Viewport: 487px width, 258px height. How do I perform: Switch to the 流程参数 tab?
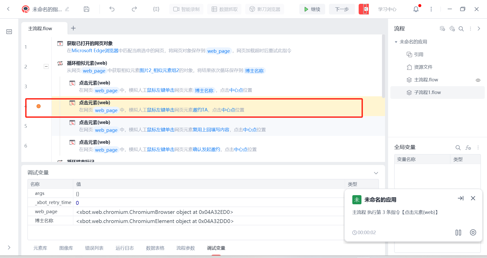point(186,248)
